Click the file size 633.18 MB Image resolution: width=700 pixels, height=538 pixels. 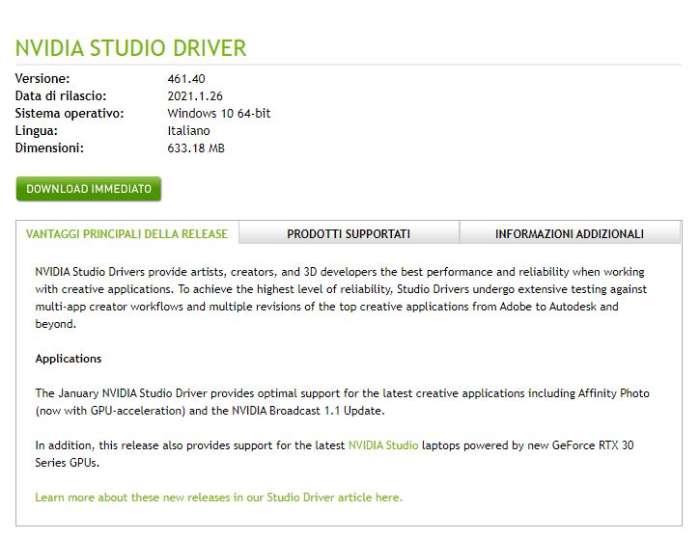pos(196,148)
